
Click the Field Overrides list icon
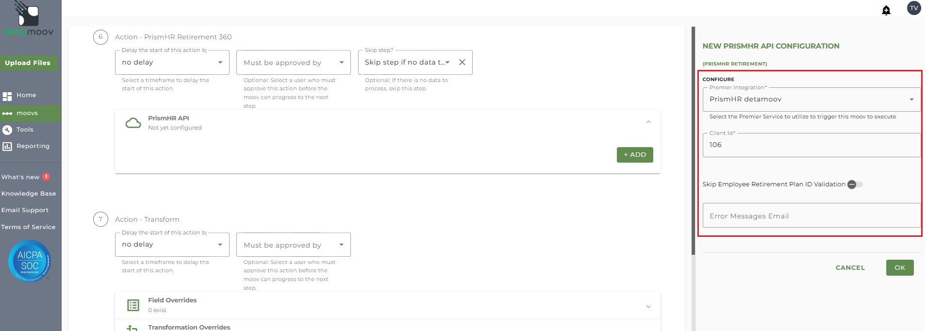(133, 305)
